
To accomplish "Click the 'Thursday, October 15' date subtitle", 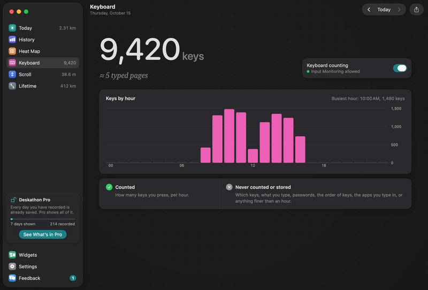I will (x=110, y=13).
